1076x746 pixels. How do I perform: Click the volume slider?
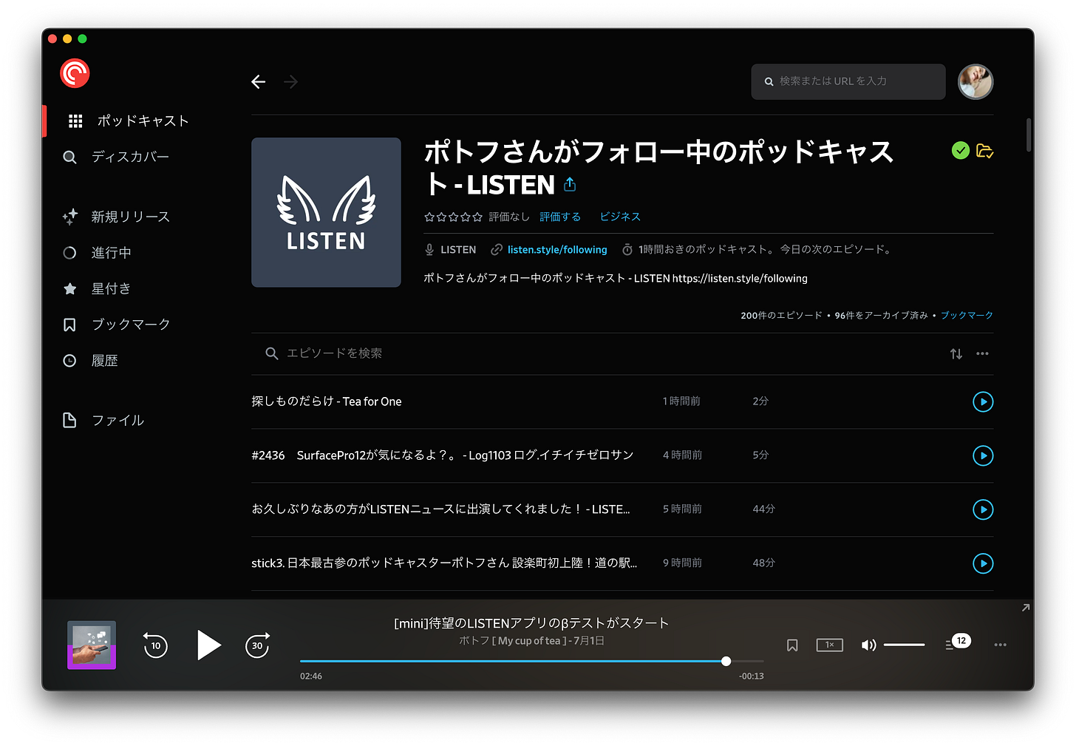click(x=905, y=645)
